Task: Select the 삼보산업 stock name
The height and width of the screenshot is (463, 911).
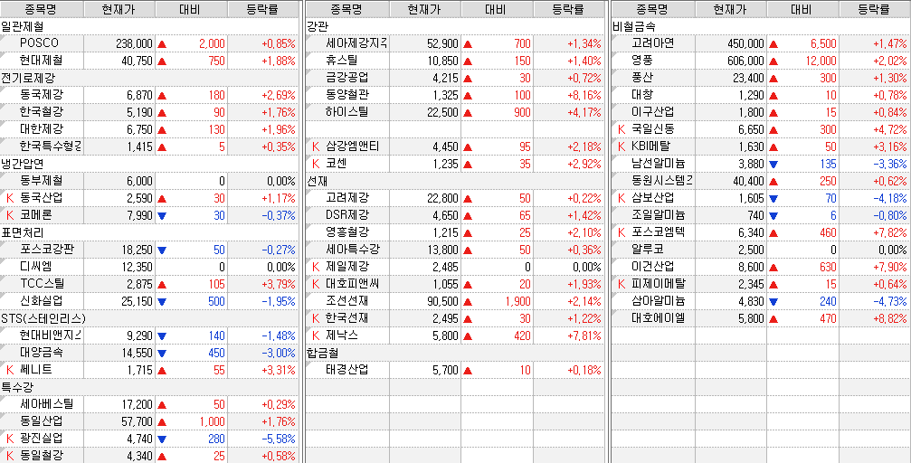Action: 652,197
